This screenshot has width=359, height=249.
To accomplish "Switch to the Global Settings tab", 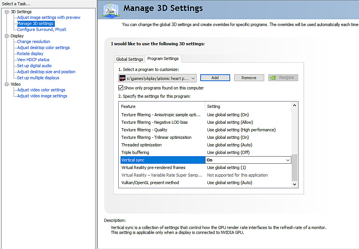I will click(x=129, y=59).
